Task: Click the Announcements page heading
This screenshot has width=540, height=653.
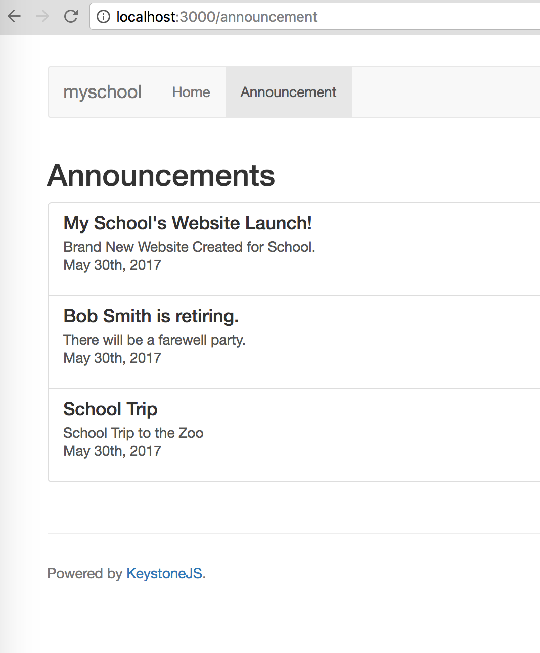Action: (x=161, y=176)
